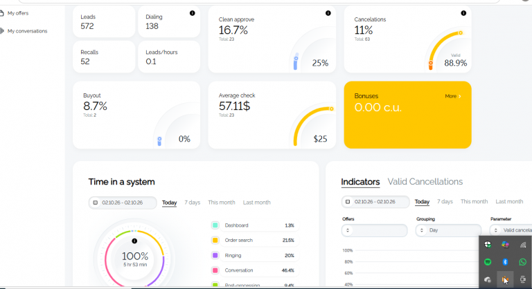Click calendar icon in Indicators date field

point(348,202)
